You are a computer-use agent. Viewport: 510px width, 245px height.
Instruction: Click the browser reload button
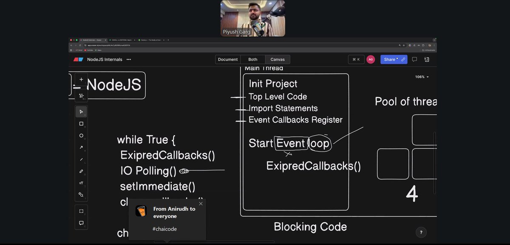[80, 45]
